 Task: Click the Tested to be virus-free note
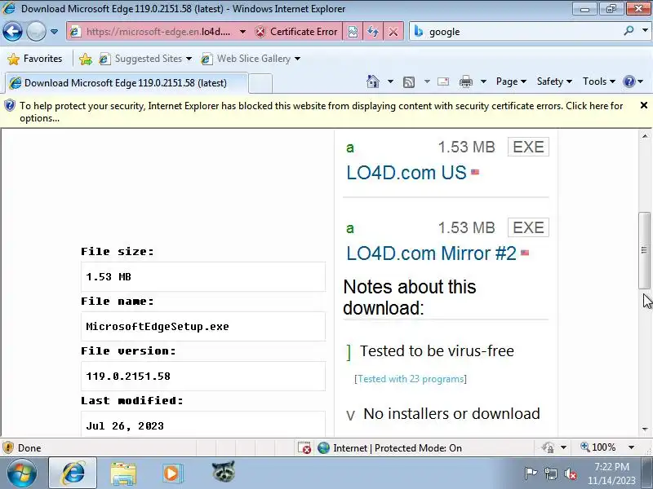(437, 351)
